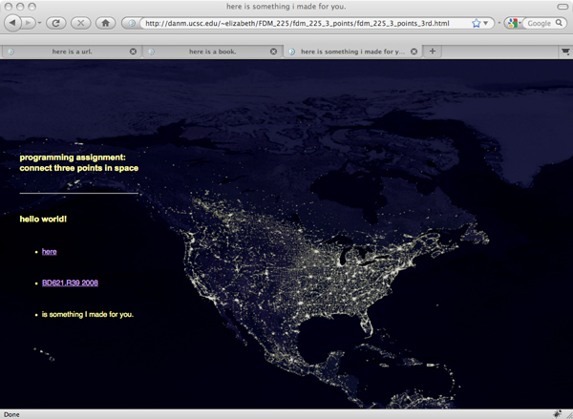
Task: Go to the Home page button
Action: (x=106, y=23)
